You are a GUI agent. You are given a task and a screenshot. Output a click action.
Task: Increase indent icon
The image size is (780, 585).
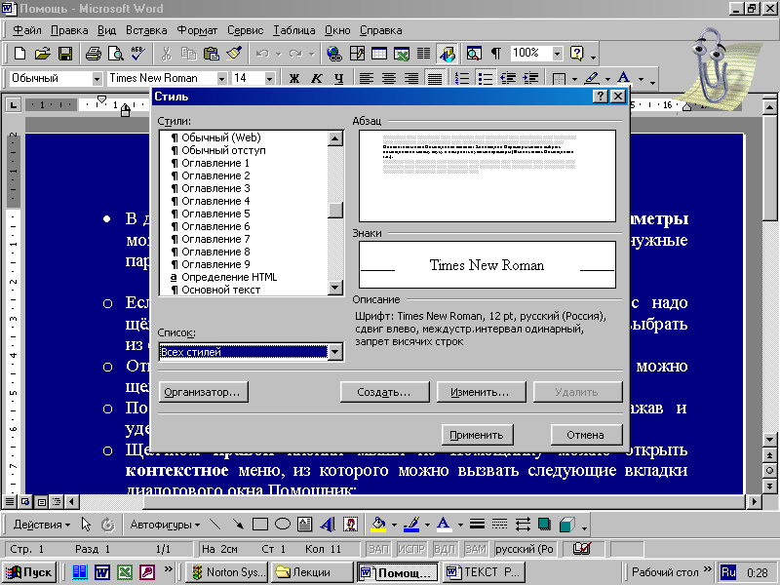(x=531, y=79)
